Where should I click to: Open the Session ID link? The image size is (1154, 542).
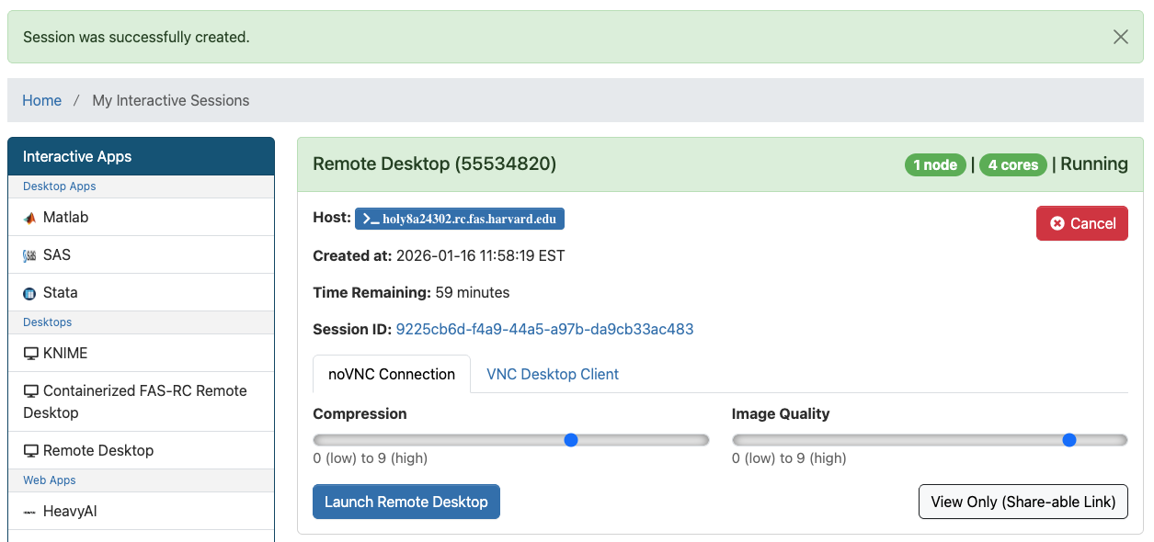[x=544, y=329]
